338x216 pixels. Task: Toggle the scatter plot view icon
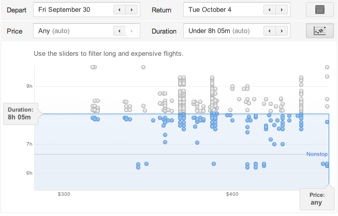click(319, 31)
